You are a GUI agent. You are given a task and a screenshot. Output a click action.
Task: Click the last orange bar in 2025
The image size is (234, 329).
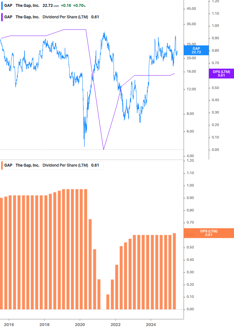[x=174, y=271]
